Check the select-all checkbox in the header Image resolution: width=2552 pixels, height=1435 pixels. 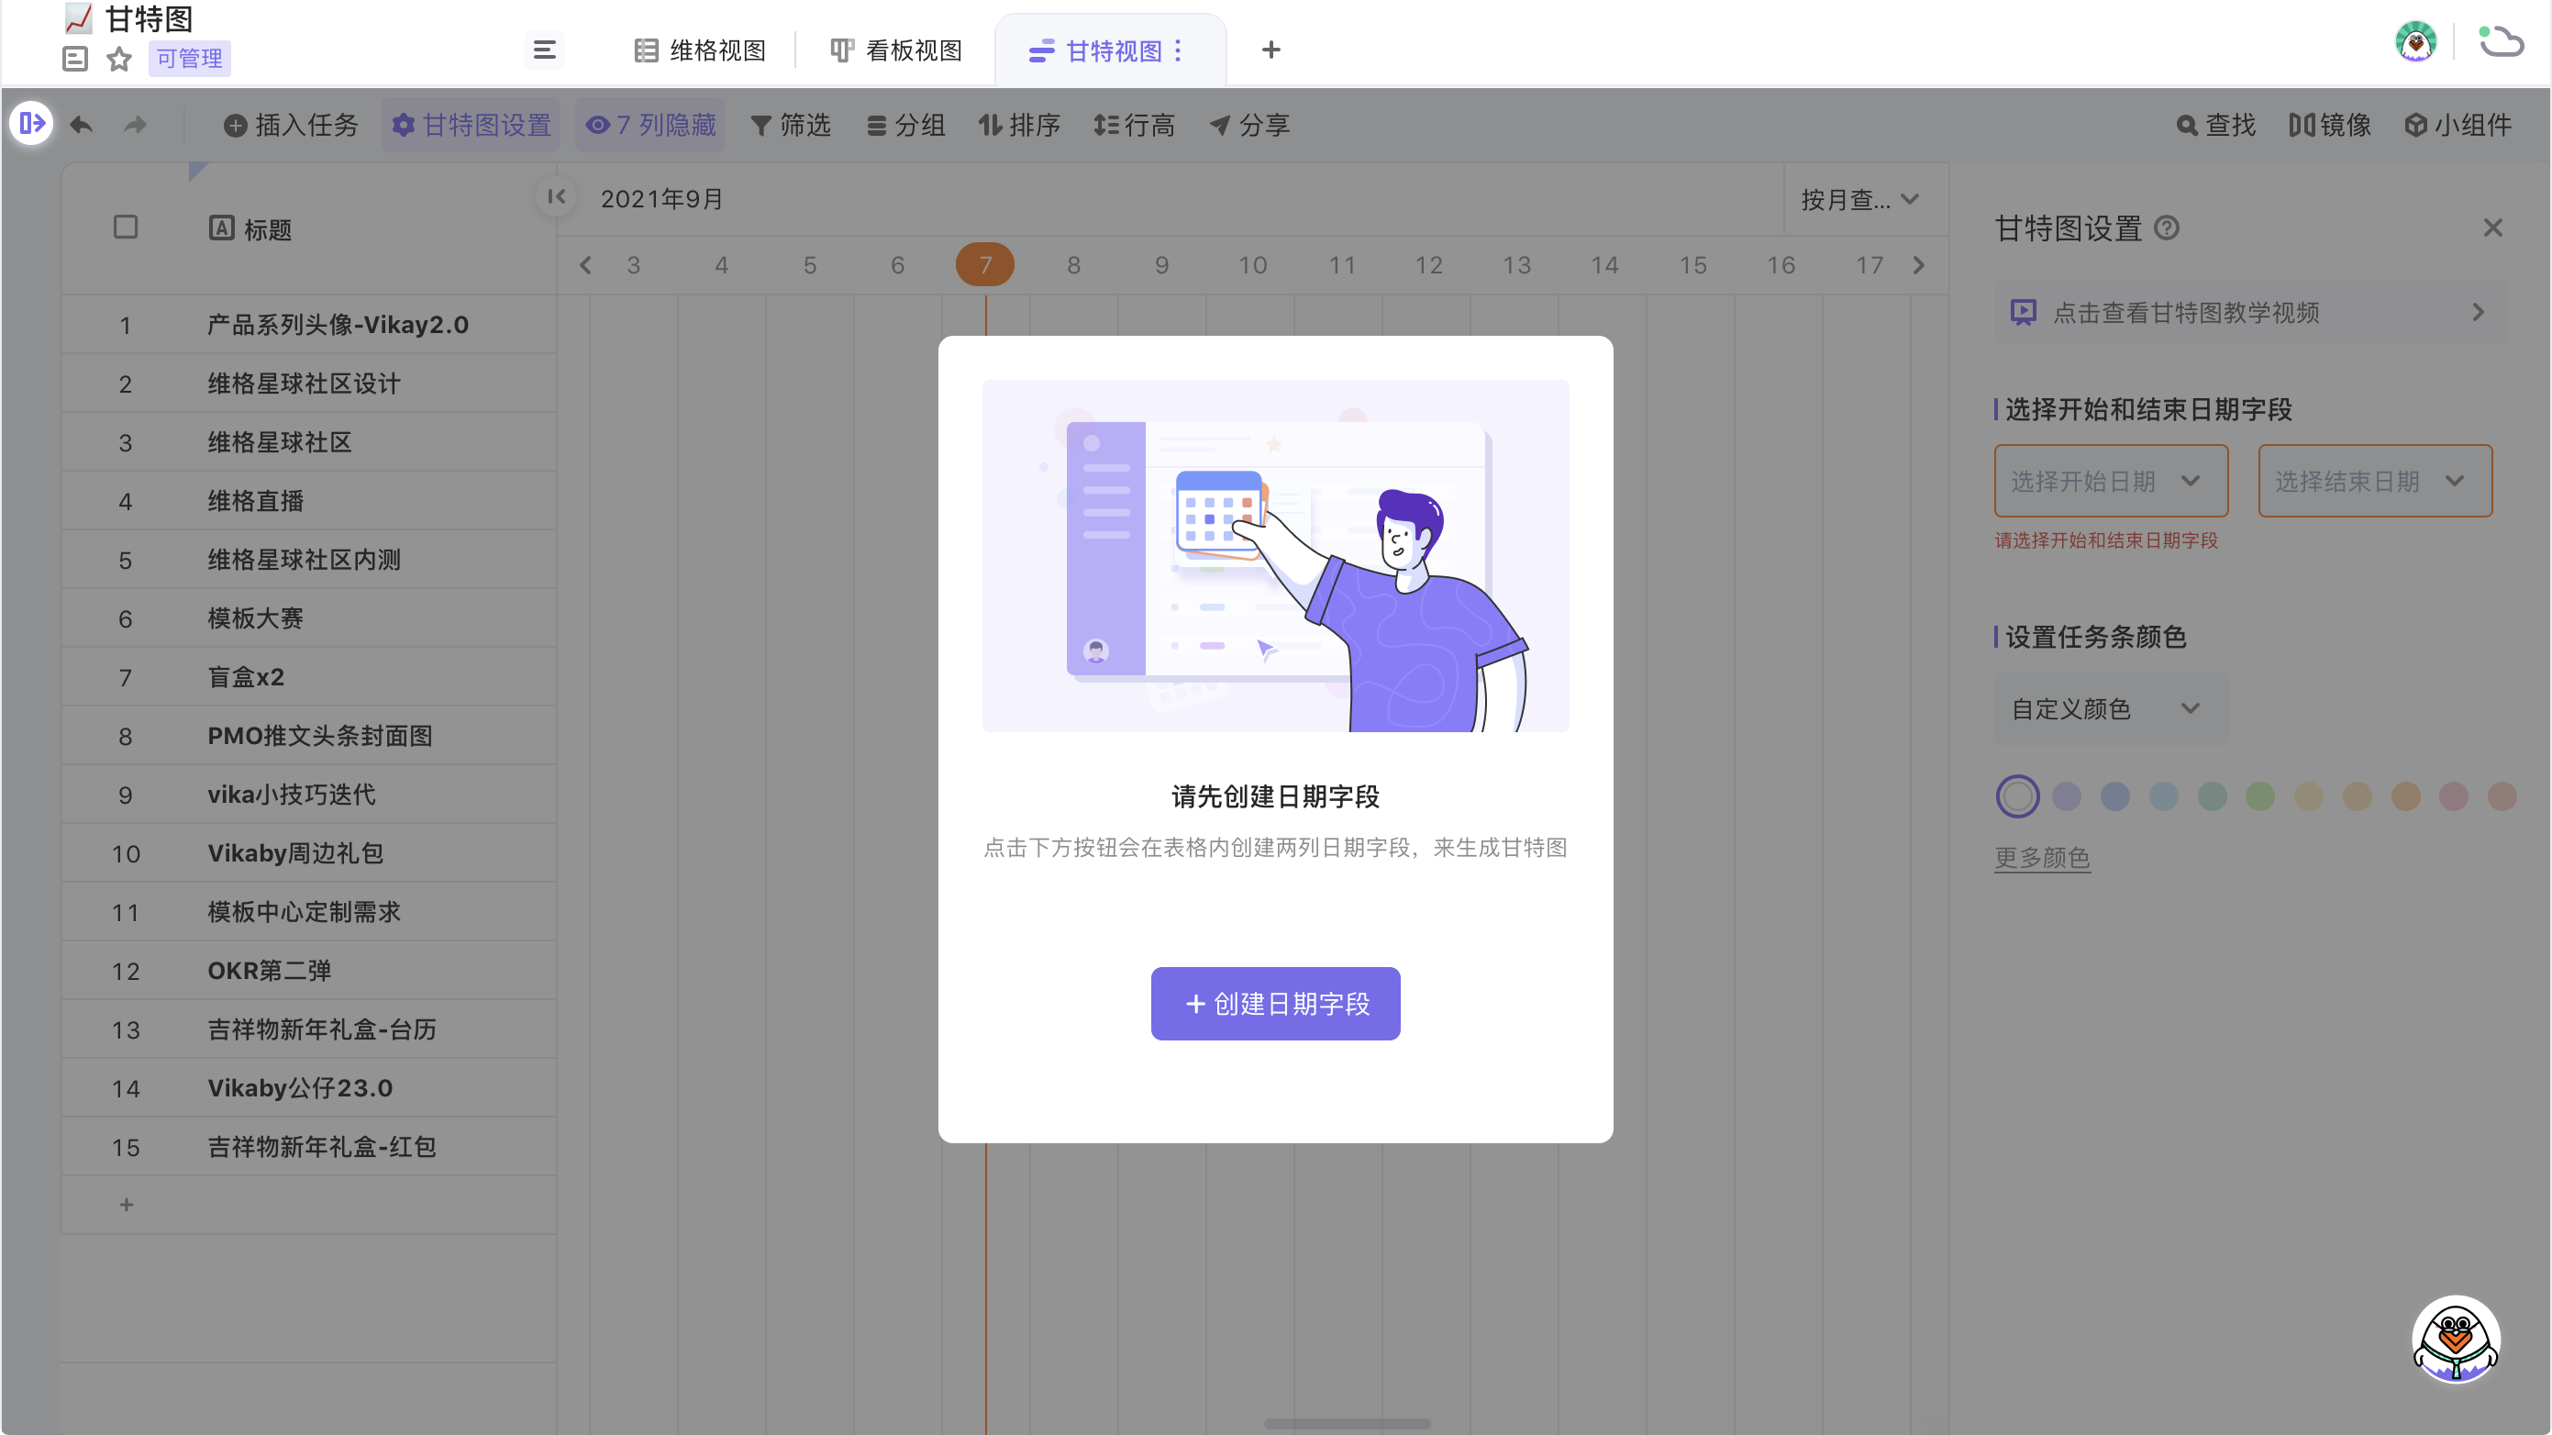pos(126,227)
